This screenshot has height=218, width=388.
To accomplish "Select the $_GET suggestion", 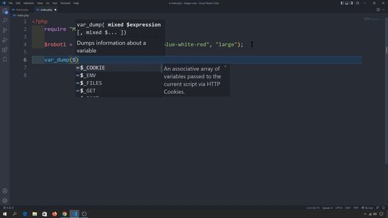I will click(x=119, y=91).
